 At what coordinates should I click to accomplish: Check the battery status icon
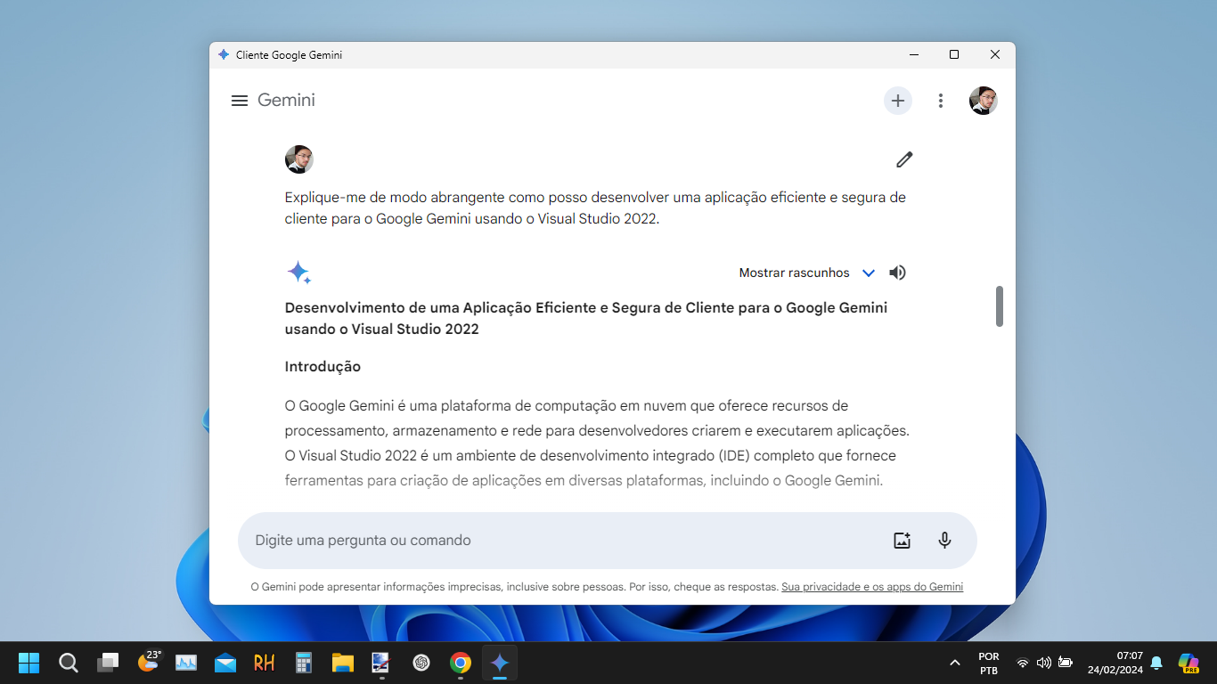click(x=1065, y=663)
